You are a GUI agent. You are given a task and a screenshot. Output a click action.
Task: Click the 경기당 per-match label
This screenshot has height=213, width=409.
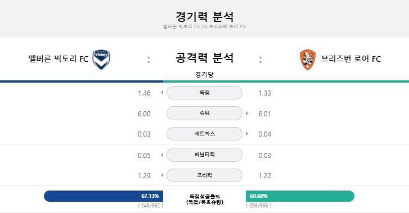click(x=204, y=75)
